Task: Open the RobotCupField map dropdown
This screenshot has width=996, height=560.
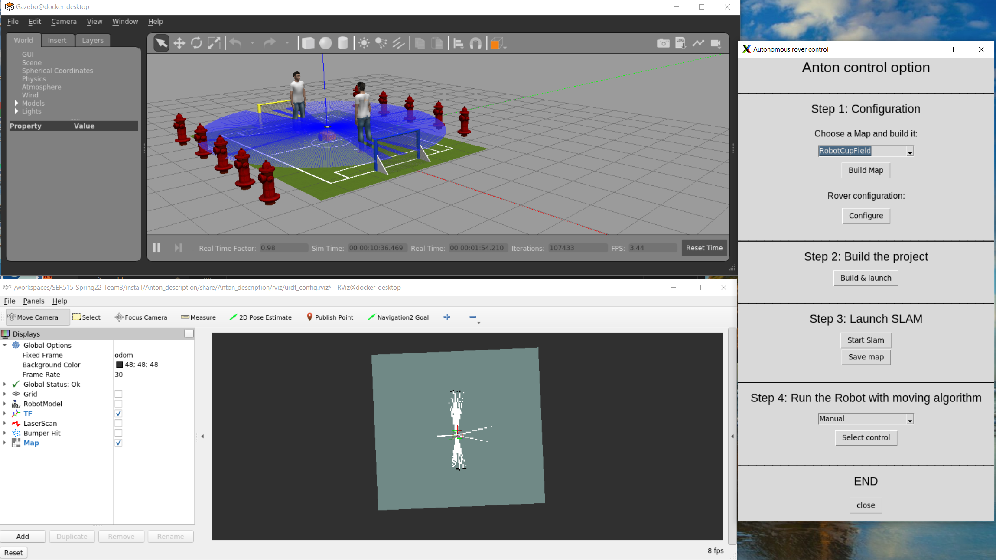Action: (x=910, y=151)
